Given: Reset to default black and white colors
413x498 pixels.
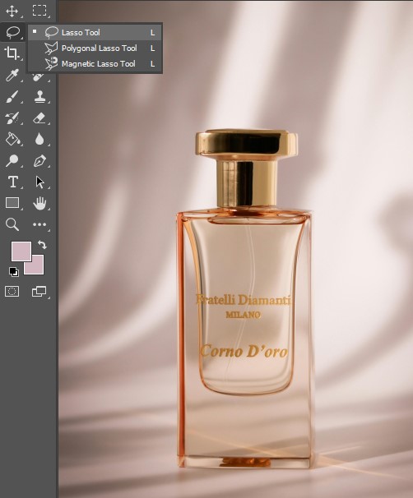Looking at the screenshot, I should click(x=14, y=272).
